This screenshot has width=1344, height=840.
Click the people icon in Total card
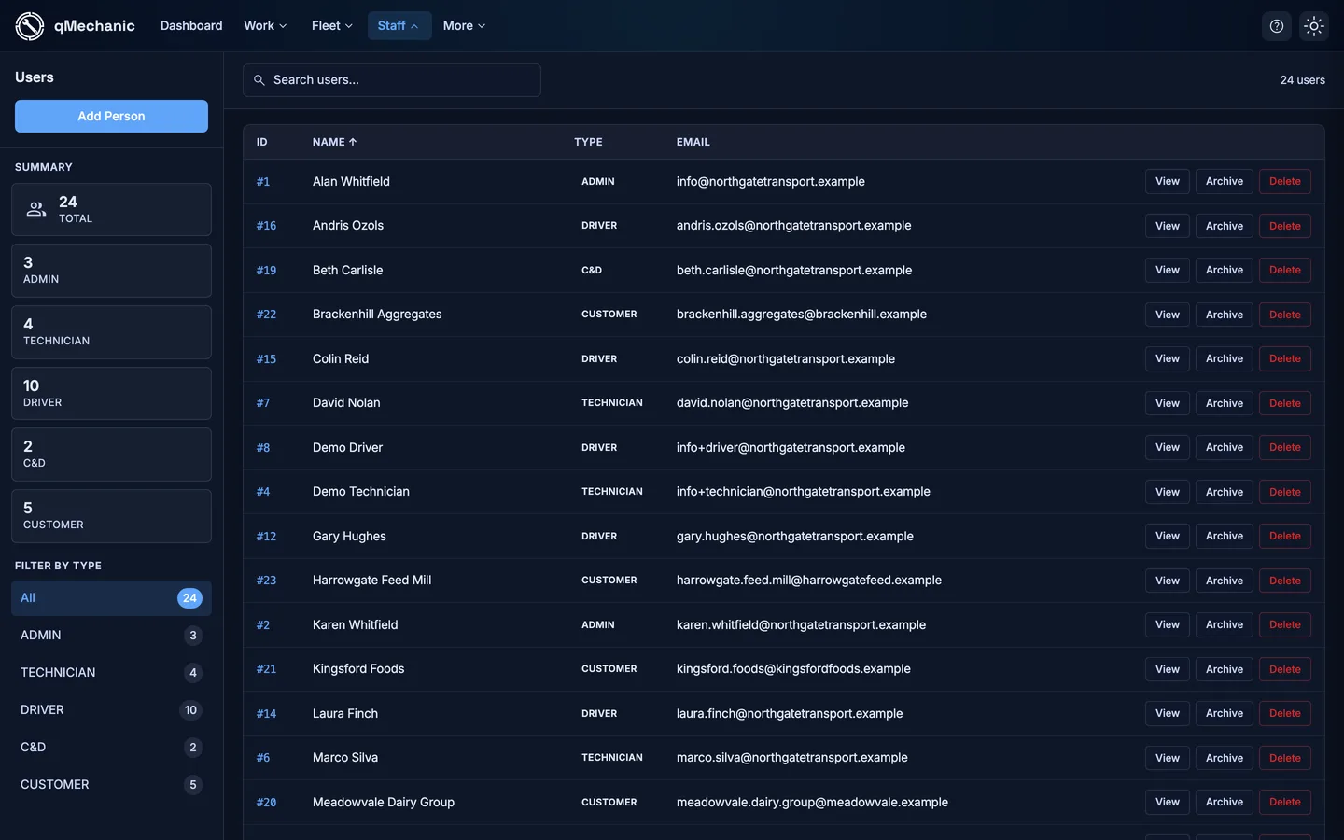(x=36, y=209)
